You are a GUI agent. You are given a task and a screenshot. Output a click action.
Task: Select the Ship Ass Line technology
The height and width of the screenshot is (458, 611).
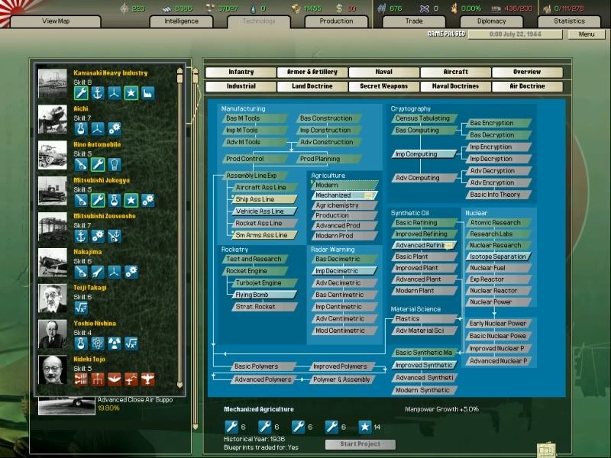(x=260, y=199)
